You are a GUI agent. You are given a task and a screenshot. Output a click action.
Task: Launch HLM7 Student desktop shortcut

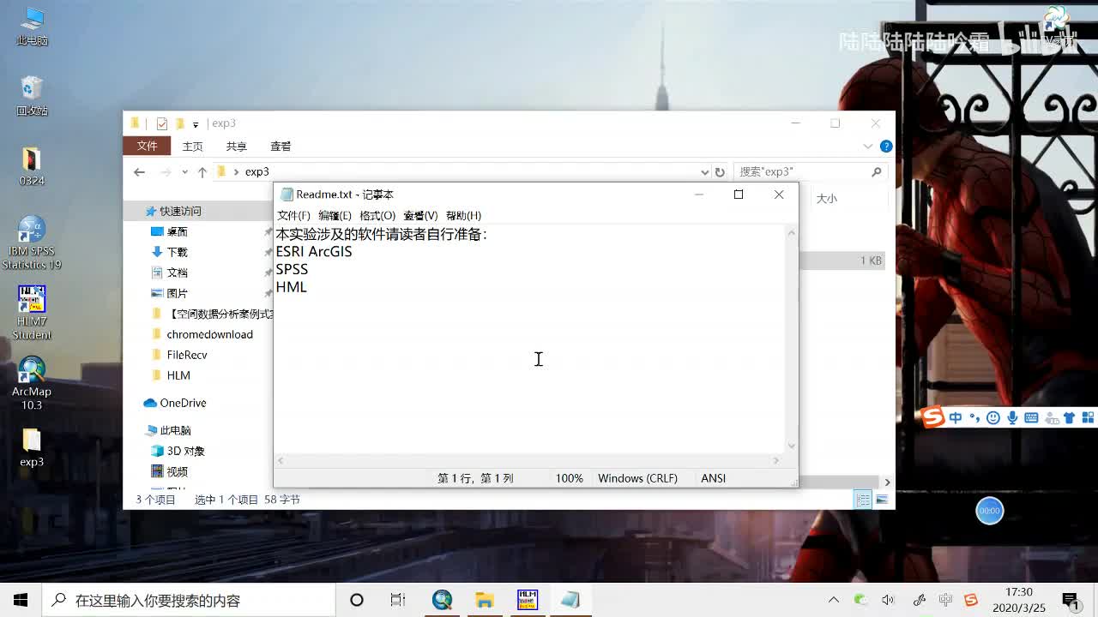pyautogui.click(x=32, y=313)
